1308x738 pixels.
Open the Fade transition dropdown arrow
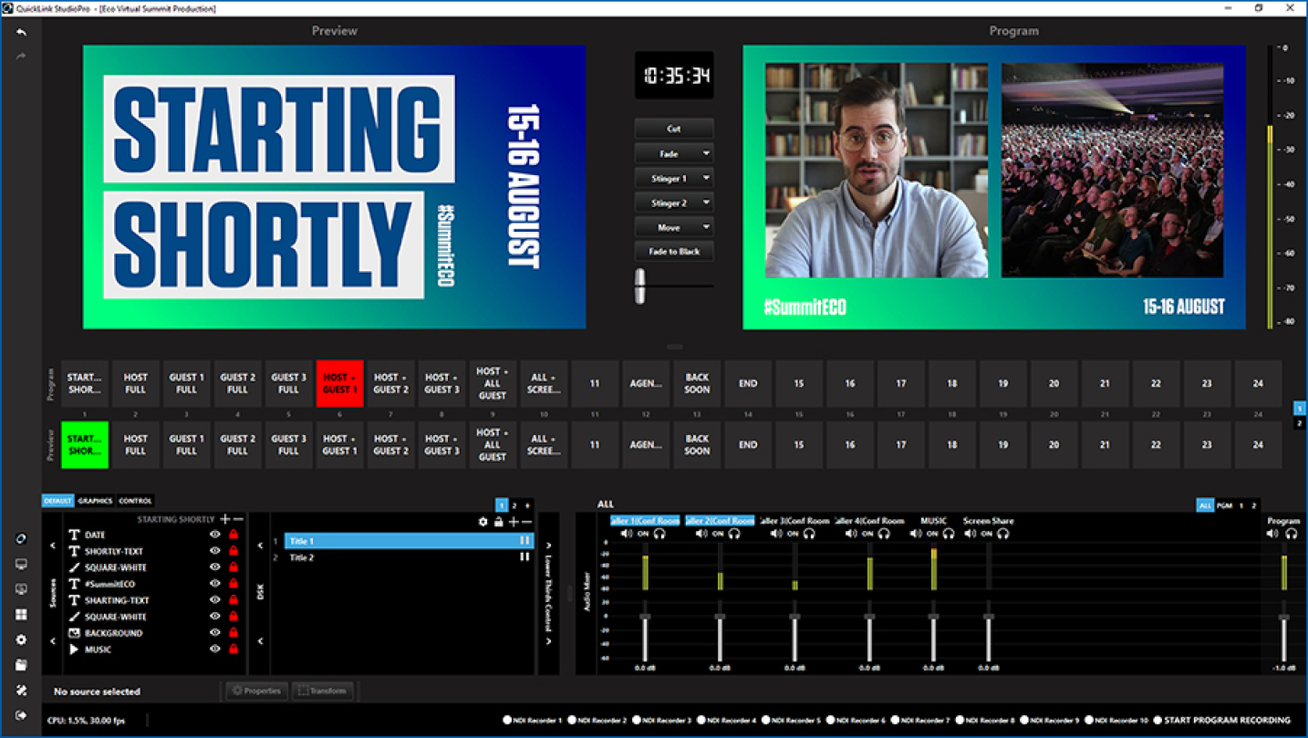pos(705,154)
